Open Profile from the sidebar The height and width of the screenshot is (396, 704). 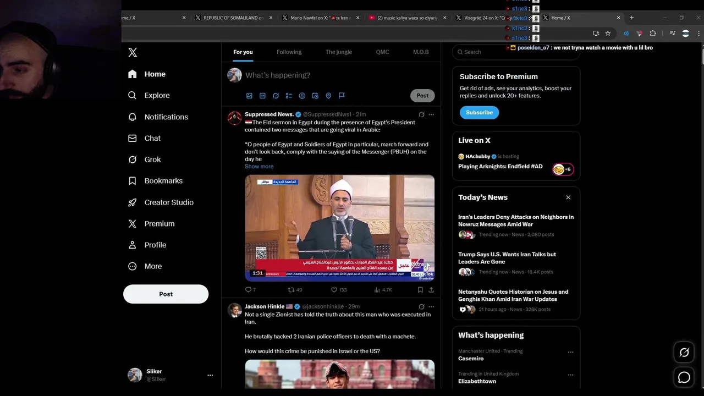pyautogui.click(x=147, y=245)
